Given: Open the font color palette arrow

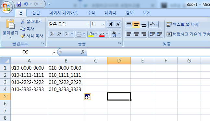Looking at the screenshot, I should 107,34.
